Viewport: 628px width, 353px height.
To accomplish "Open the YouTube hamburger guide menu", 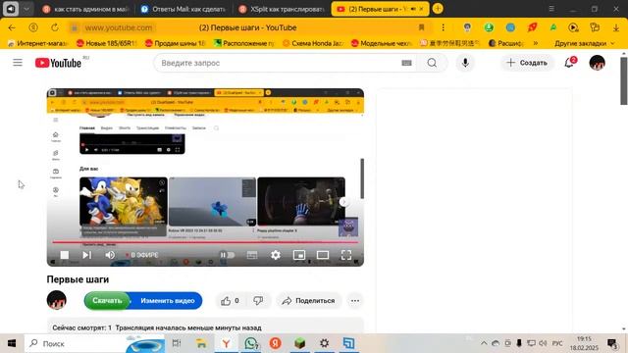I will point(18,63).
